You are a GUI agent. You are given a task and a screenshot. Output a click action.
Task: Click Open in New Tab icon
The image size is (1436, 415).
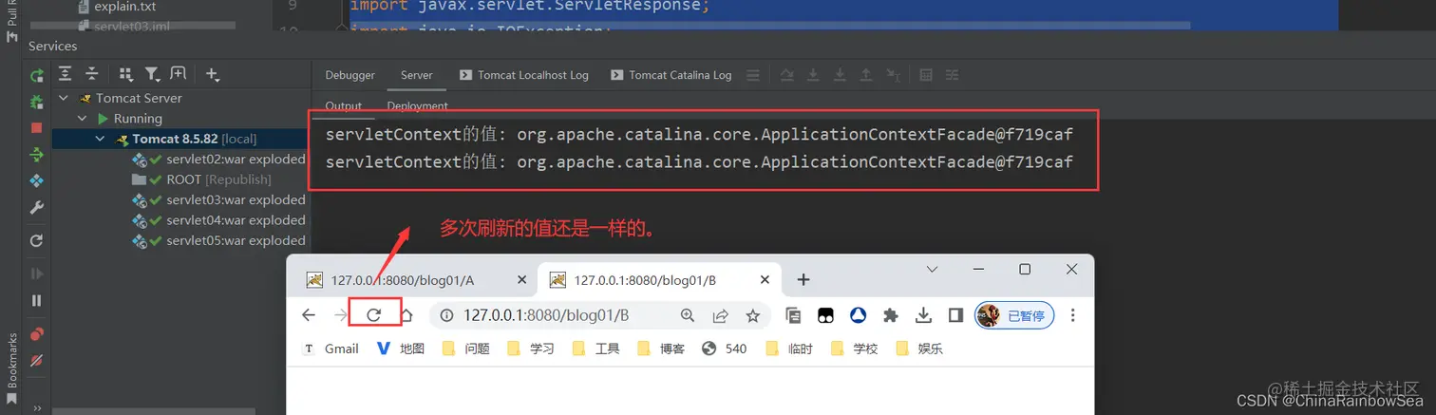pos(178,73)
